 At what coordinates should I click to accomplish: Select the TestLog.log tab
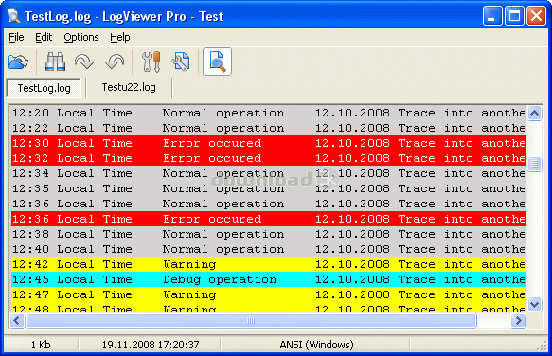(44, 88)
